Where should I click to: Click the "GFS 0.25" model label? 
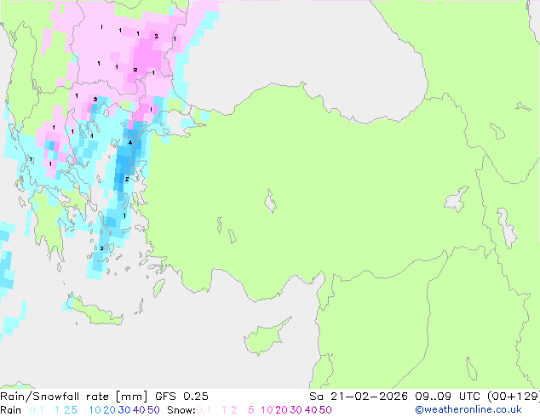(x=181, y=397)
